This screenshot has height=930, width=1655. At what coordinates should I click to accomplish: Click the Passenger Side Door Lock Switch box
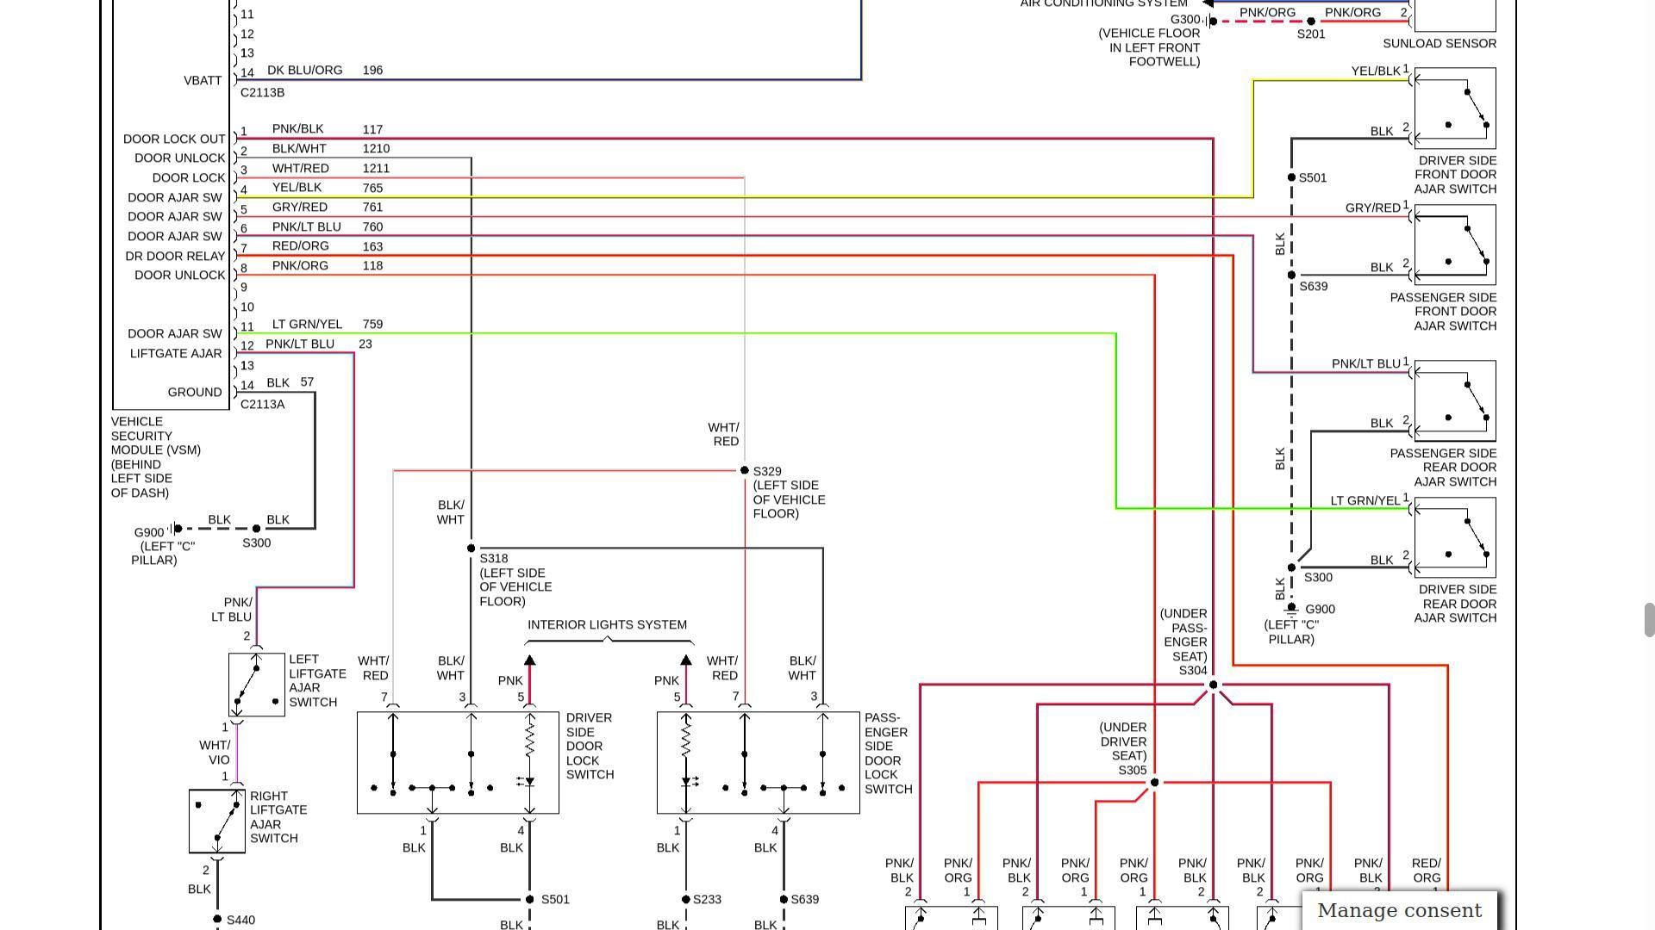[758, 763]
